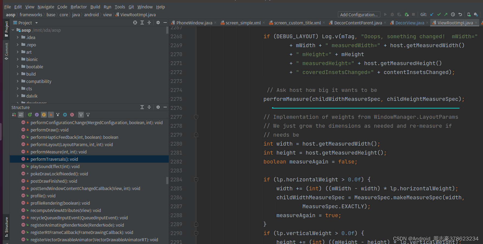
Task: Toggle autoscroll to source in Structure
Action: tap(81, 115)
